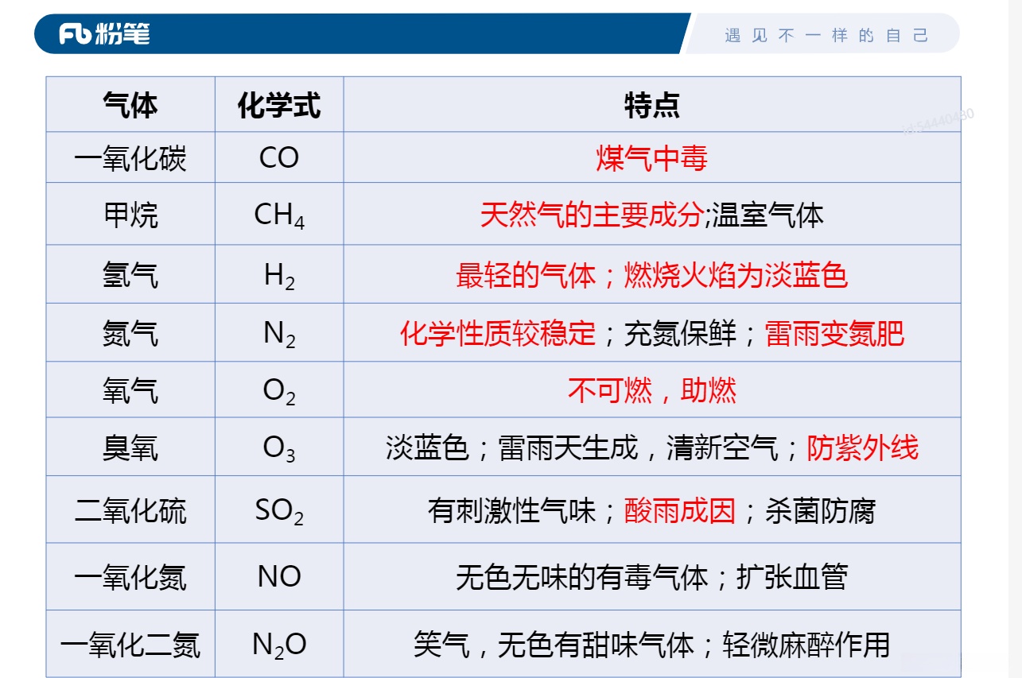Select the 一氧化碳 row label
1022x678 pixels.
(x=130, y=157)
